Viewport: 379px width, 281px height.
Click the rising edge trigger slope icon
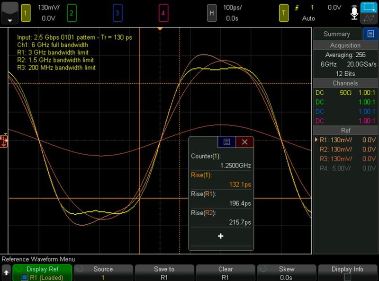(297, 8)
